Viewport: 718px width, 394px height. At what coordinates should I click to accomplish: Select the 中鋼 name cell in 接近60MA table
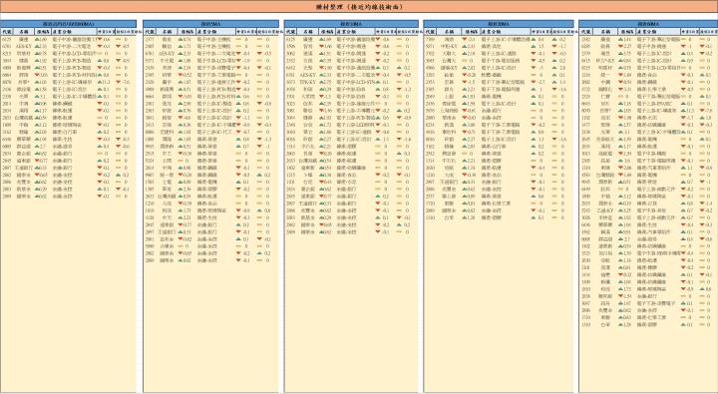click(x=605, y=82)
